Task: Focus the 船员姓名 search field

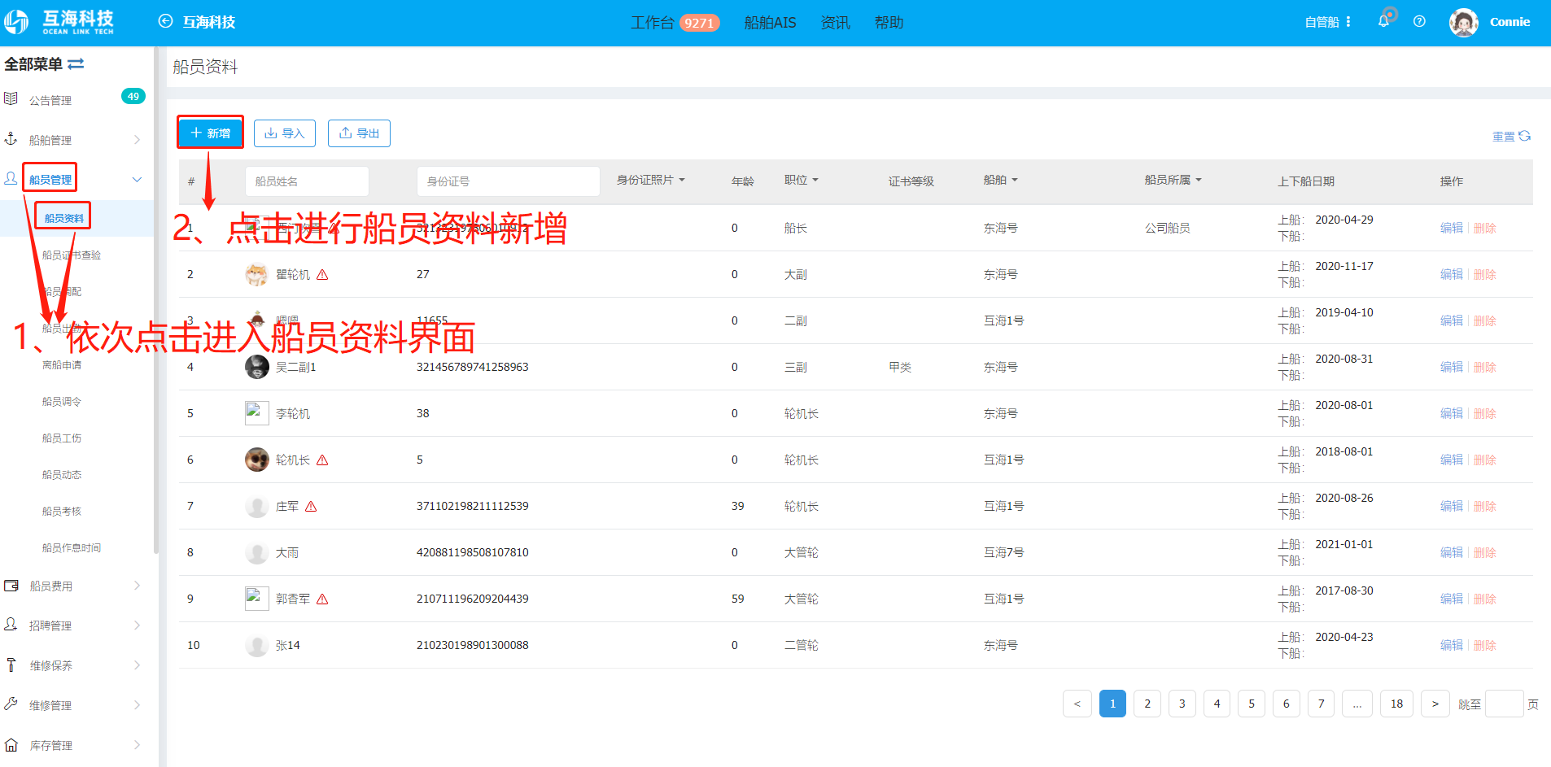Action: pyautogui.click(x=307, y=181)
